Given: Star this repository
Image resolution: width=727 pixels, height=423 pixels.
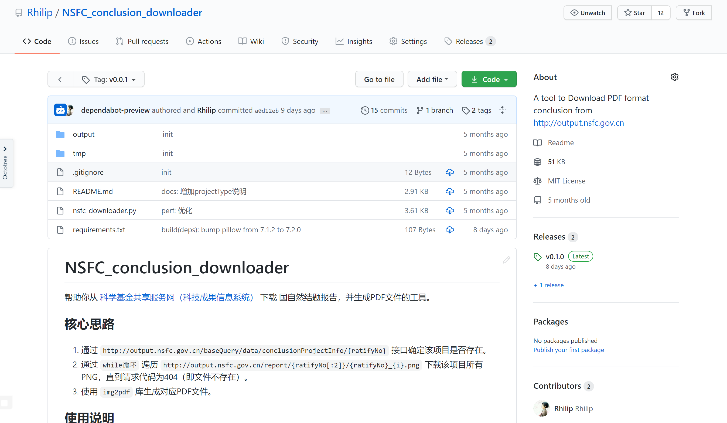Looking at the screenshot, I should pos(634,13).
